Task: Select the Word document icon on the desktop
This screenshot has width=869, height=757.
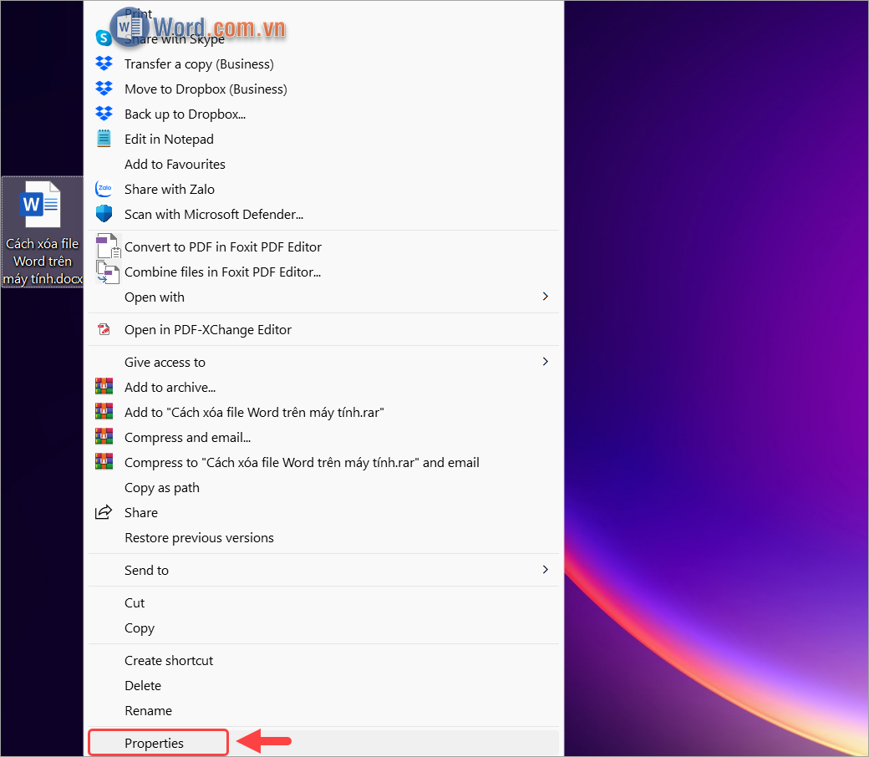Action: click(x=40, y=204)
